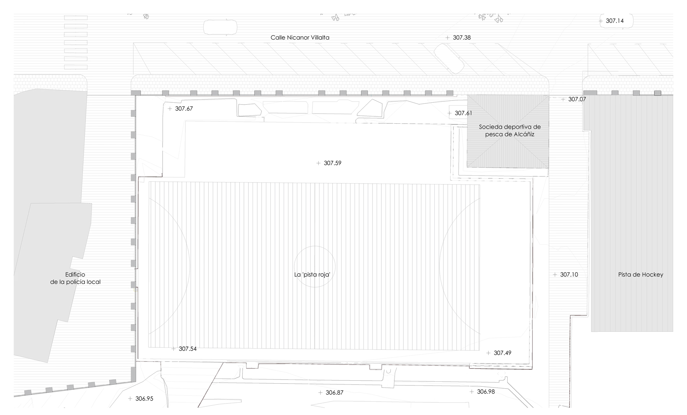Click the 307.10 elevation value
This screenshot has width=687, height=415.
(x=569, y=275)
